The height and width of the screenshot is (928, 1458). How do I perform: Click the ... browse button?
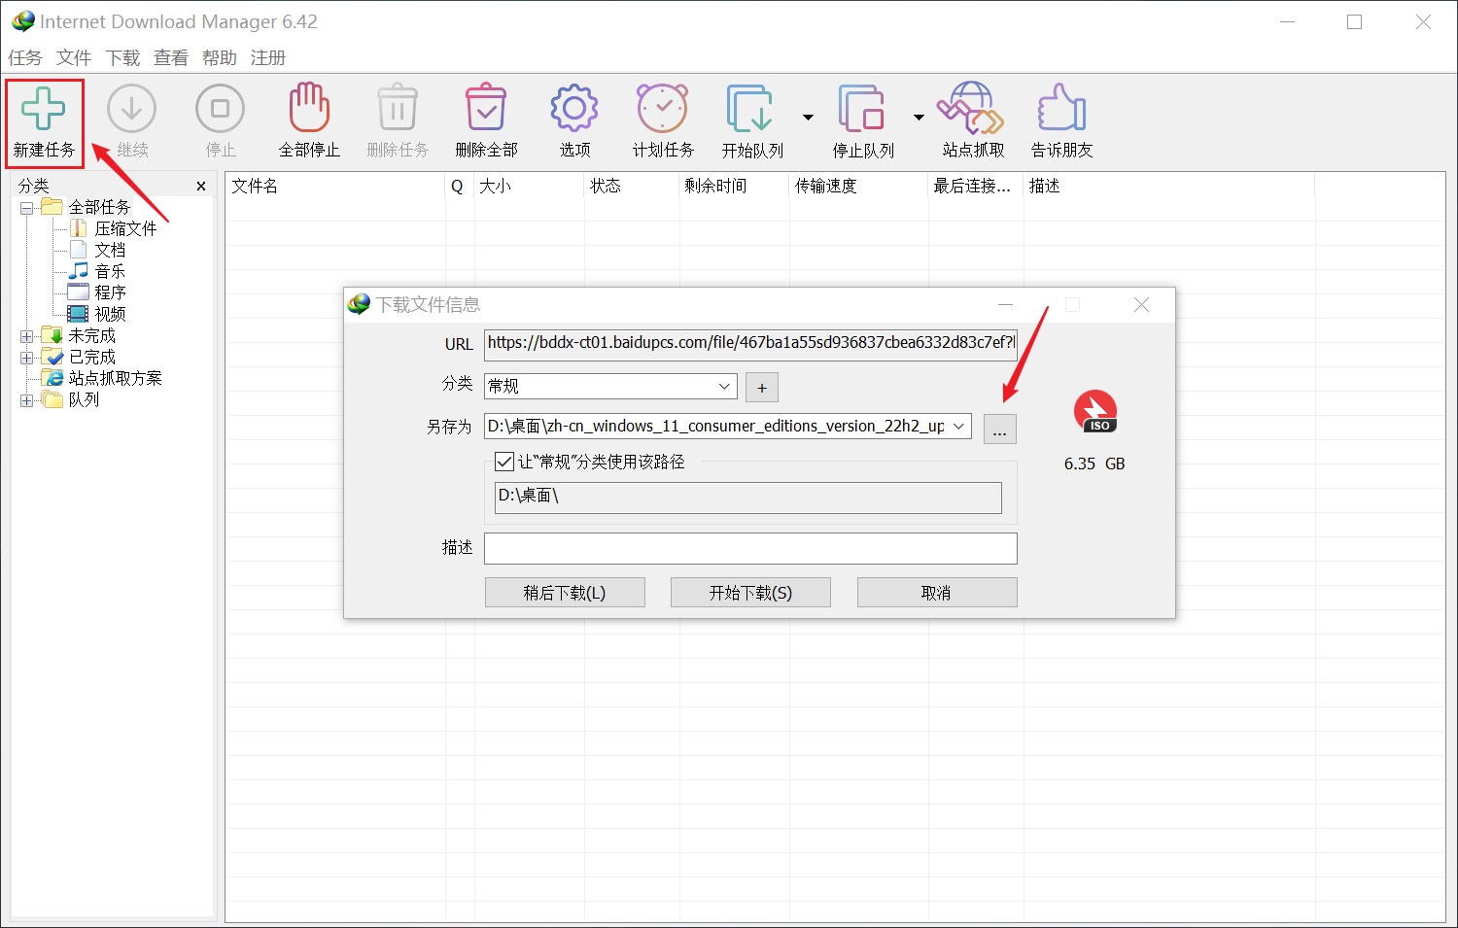click(1000, 429)
